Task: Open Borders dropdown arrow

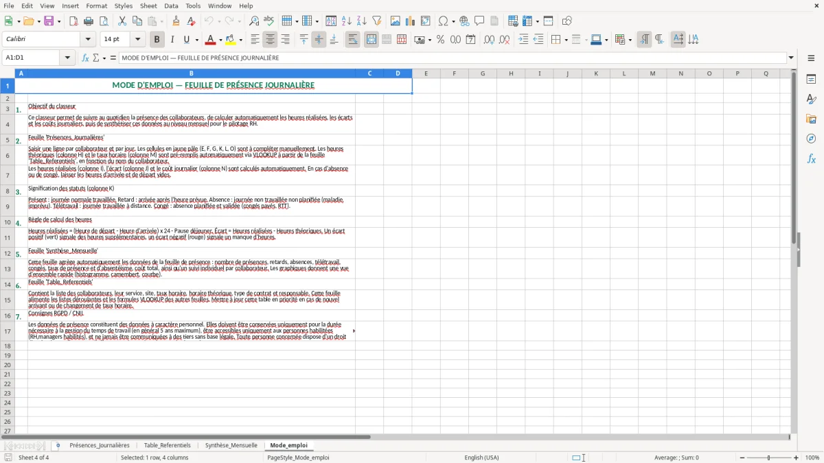Action: click(566, 40)
